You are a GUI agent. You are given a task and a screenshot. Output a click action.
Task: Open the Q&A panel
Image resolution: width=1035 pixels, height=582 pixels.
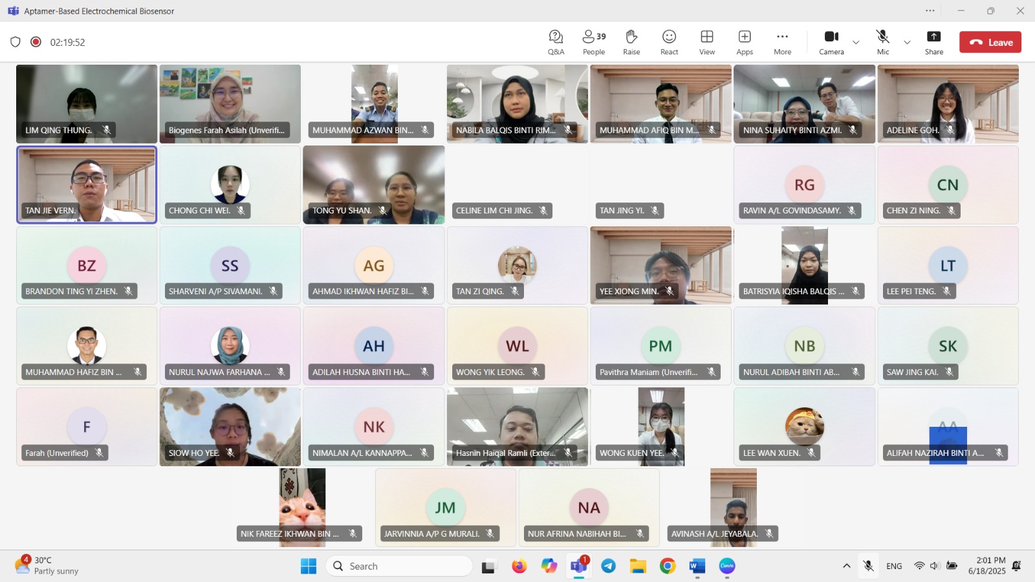556,43
